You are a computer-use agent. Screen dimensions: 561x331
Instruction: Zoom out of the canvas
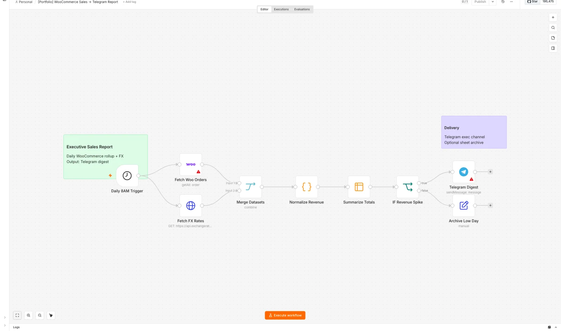point(40,316)
